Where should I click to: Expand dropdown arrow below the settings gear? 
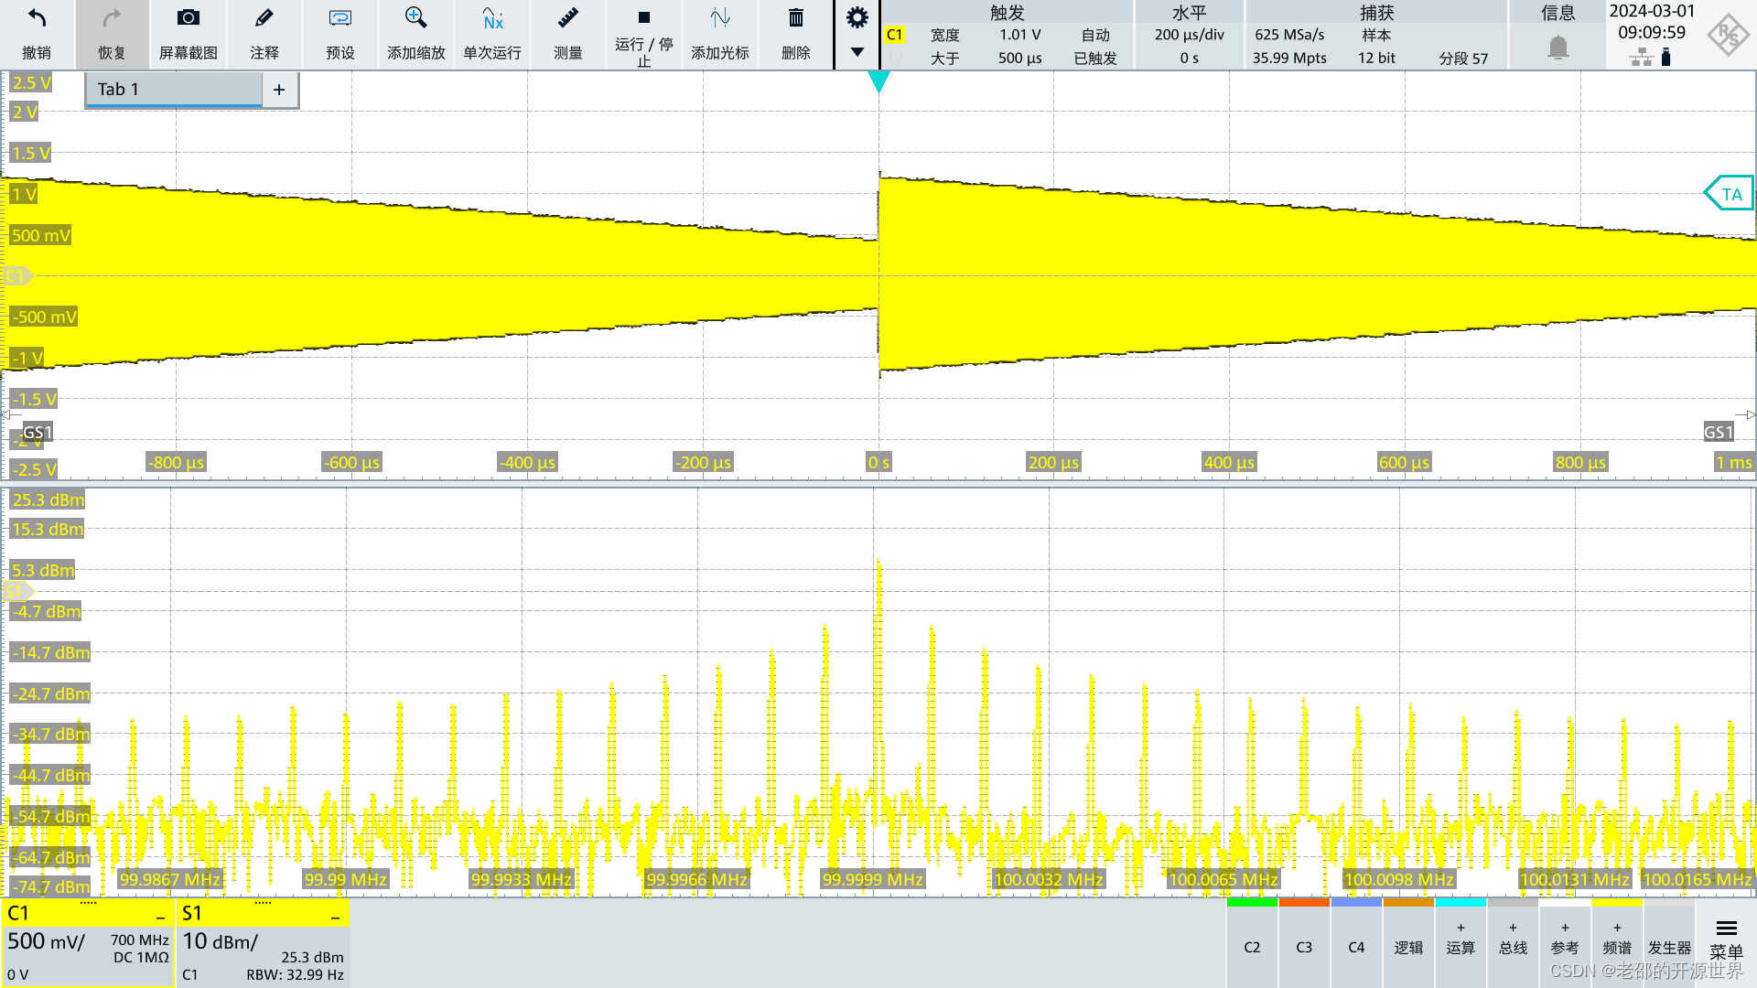click(x=857, y=52)
